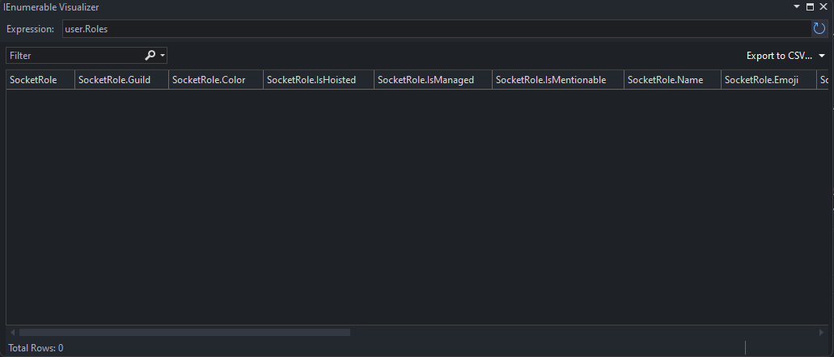This screenshot has height=357, width=834.
Task: Sort by SocketRole.Color column header
Action: (x=216, y=80)
